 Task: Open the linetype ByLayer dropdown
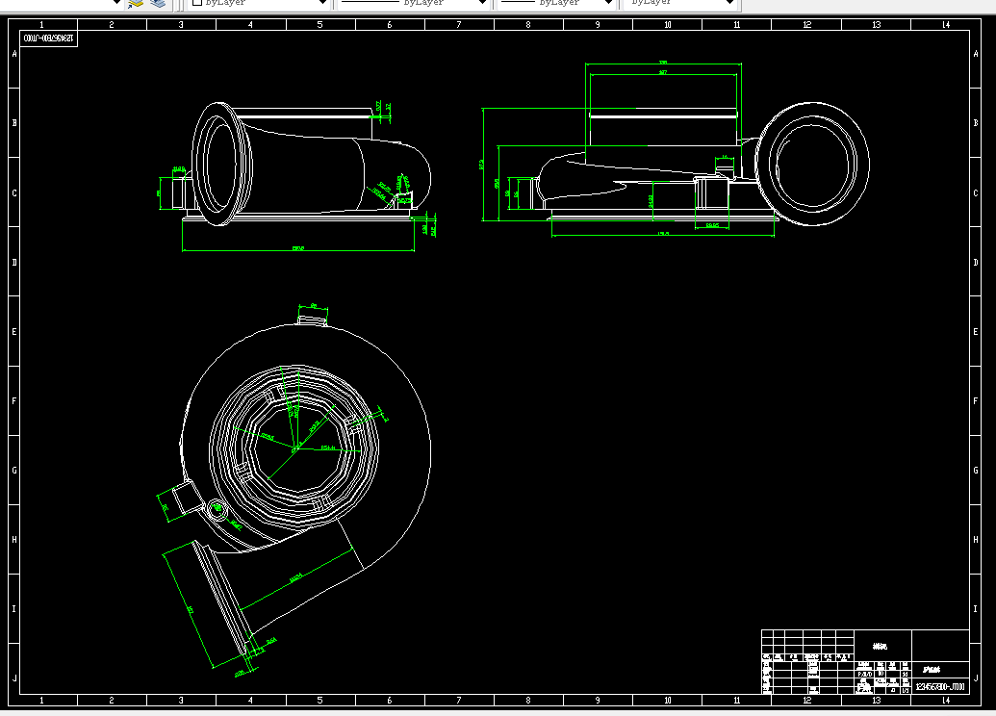point(413,3)
